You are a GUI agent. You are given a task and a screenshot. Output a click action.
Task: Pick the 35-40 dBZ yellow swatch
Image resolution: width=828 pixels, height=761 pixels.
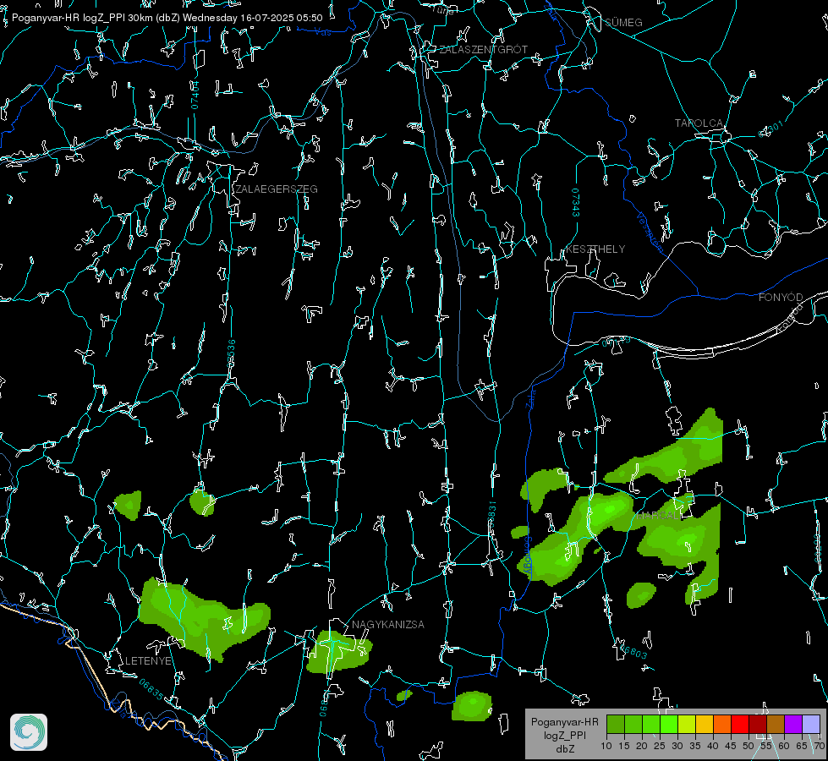pos(705,724)
